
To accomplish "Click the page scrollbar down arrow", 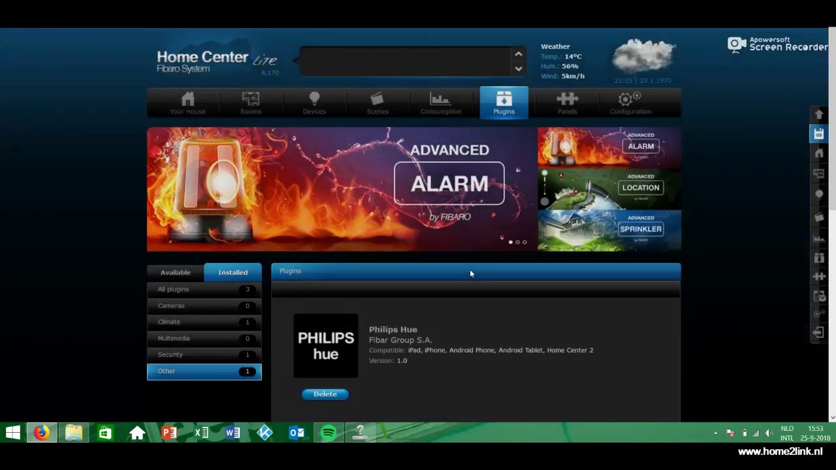I will coord(832,417).
